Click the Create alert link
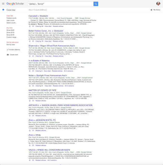Image resolution: width=163 pixels, height=165 pixels. (x=14, y=55)
